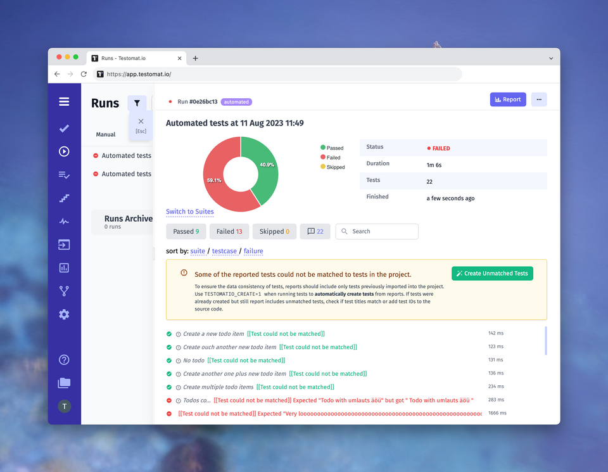608x472 pixels.
Task: Open test 'Create another one plus new todo item'
Action: click(x=234, y=374)
